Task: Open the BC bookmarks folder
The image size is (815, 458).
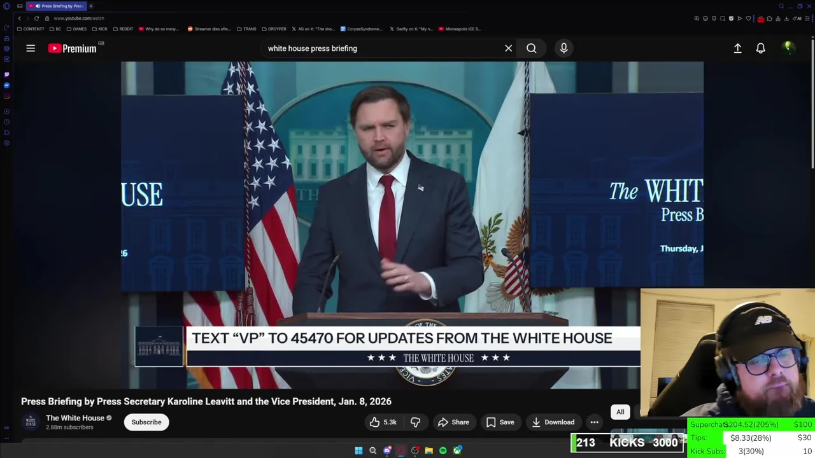Action: point(55,29)
